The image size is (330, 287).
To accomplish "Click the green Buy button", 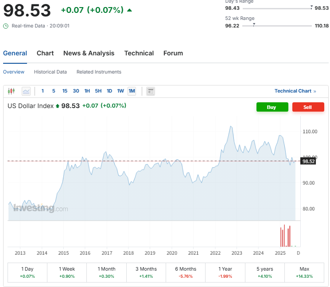I will pyautogui.click(x=272, y=107).
